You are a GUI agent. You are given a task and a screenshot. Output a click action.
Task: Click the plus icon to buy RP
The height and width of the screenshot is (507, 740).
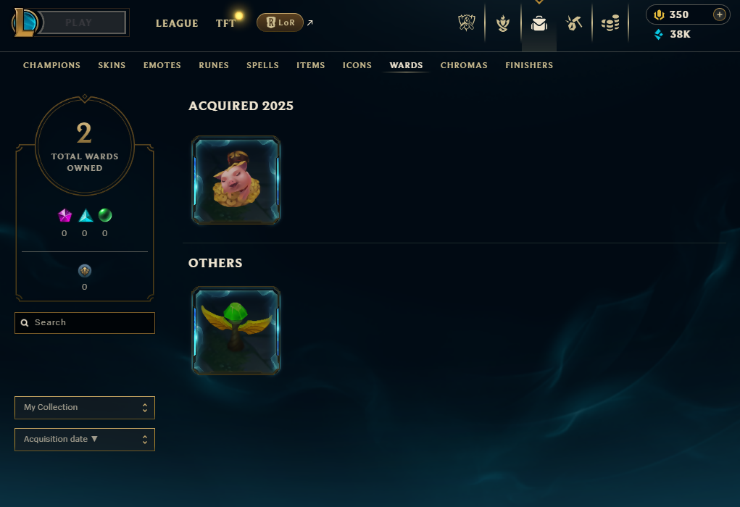point(719,14)
